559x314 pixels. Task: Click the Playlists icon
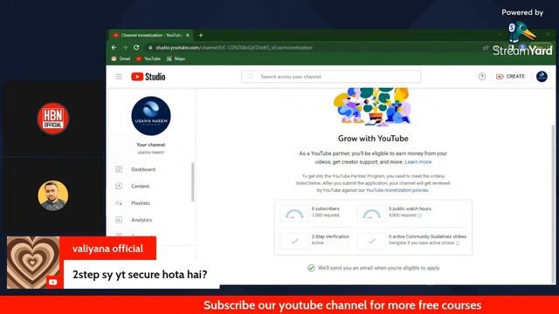tap(119, 203)
